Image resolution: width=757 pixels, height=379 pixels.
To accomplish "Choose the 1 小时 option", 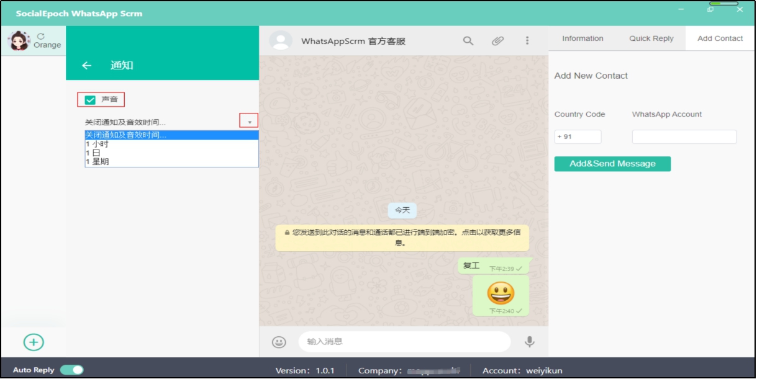I will click(x=171, y=144).
